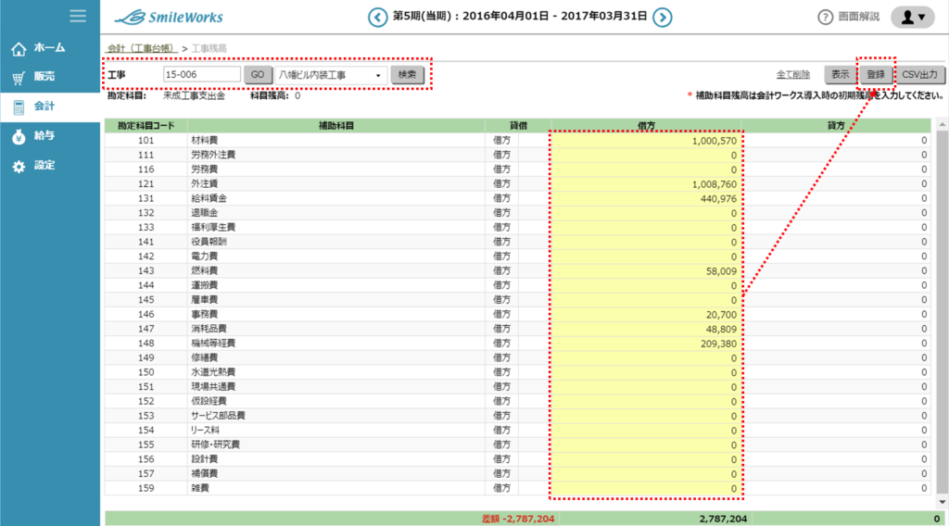Click the 会計（工事台帳） breadcrumb link
Image resolution: width=949 pixels, height=526 pixels.
pos(141,47)
